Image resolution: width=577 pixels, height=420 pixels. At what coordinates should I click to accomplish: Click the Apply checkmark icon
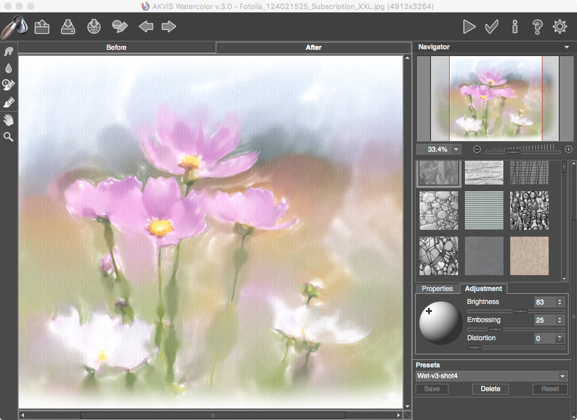tap(491, 27)
